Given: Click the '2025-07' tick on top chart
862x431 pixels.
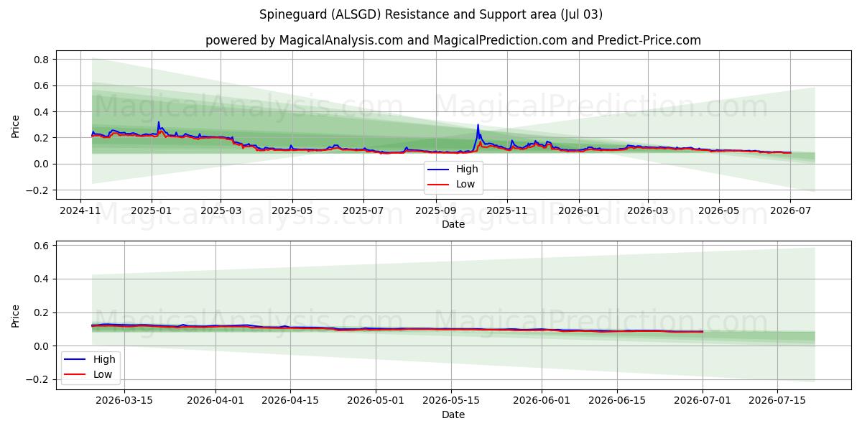Looking at the screenshot, I should [x=363, y=211].
